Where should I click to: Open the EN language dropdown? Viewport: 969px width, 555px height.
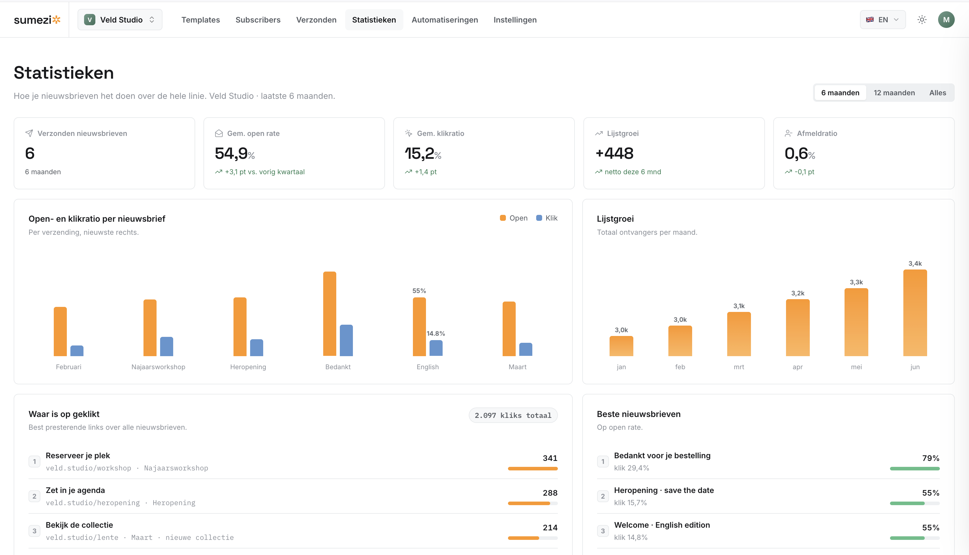point(883,20)
